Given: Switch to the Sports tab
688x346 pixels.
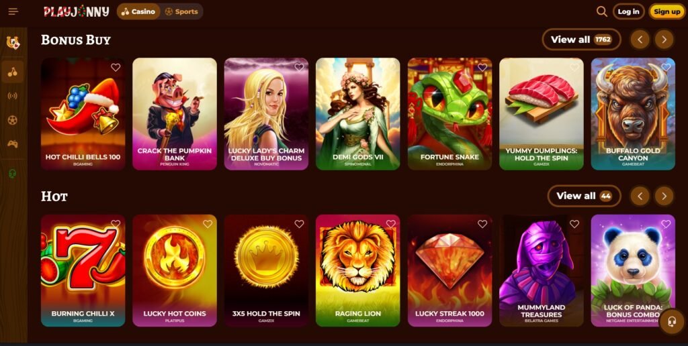Looking at the screenshot, I should [x=181, y=11].
